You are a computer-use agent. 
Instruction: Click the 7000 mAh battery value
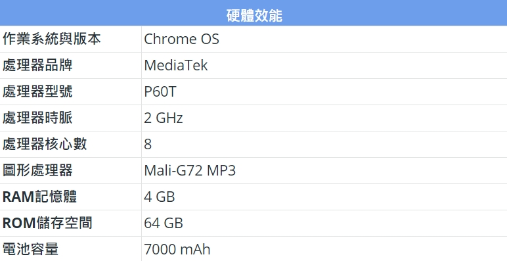(177, 249)
